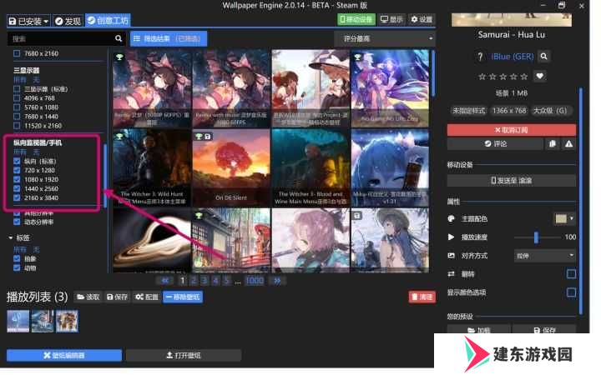The height and width of the screenshot is (375, 601).
Task: Click the heart favorite icon
Action: tap(540, 76)
